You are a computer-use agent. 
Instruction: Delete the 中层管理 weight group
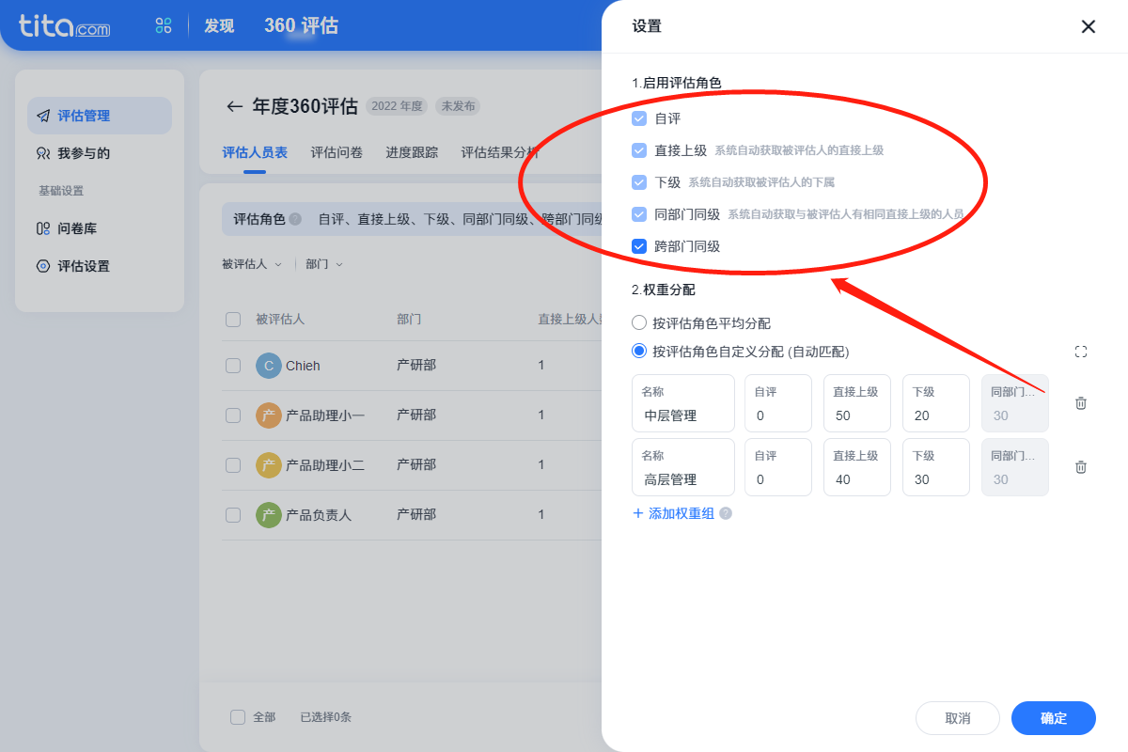click(x=1081, y=403)
